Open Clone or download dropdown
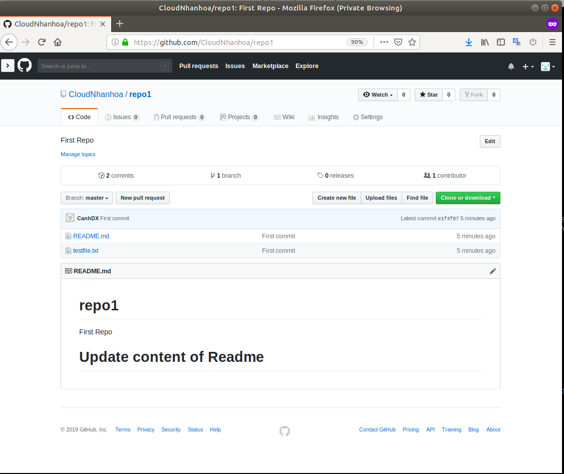The height and width of the screenshot is (474, 564). [468, 198]
